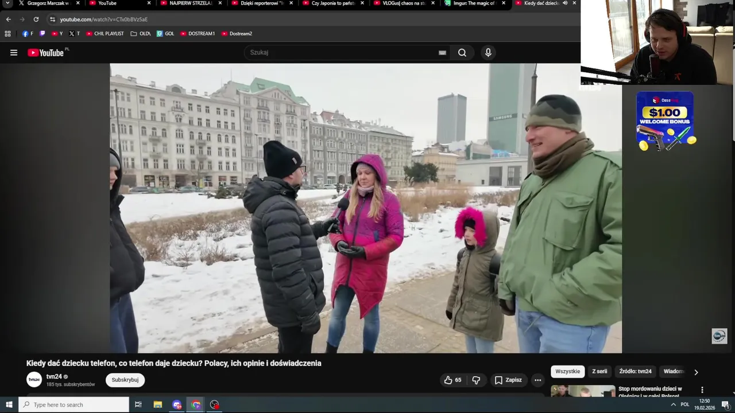The height and width of the screenshot is (413, 735).
Task: Click the $1.00 Welcome Bonus ad banner
Action: tap(665, 122)
